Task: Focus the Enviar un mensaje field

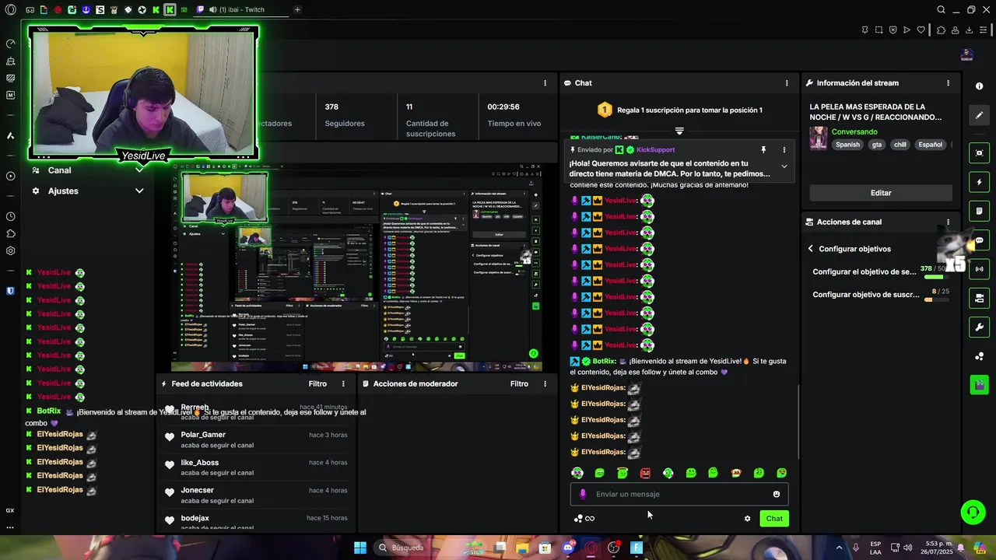Action: 679,494
